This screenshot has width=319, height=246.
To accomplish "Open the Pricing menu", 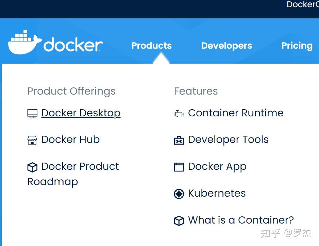I will (297, 46).
